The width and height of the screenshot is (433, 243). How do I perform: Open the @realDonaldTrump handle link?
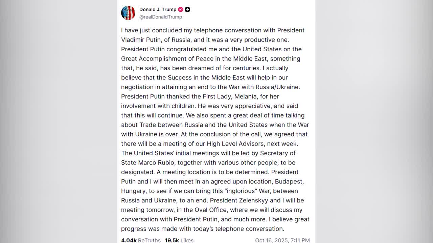tap(161, 17)
